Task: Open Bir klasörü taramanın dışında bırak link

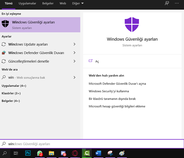Action: (x=112, y=99)
